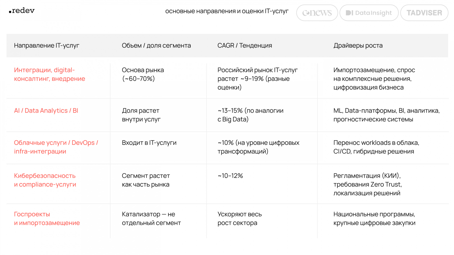Screen dimensions: 454x255
Task: Select the 'CAGR / Тенденция' column header
Action: tap(245, 46)
